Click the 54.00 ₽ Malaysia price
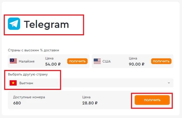This screenshot has height=118, width=182. [x=53, y=64]
